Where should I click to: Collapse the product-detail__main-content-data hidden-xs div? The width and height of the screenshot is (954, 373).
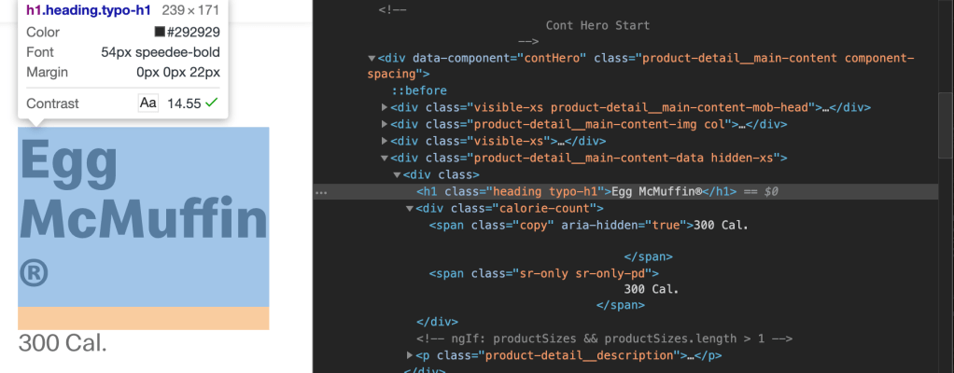pyautogui.click(x=386, y=158)
